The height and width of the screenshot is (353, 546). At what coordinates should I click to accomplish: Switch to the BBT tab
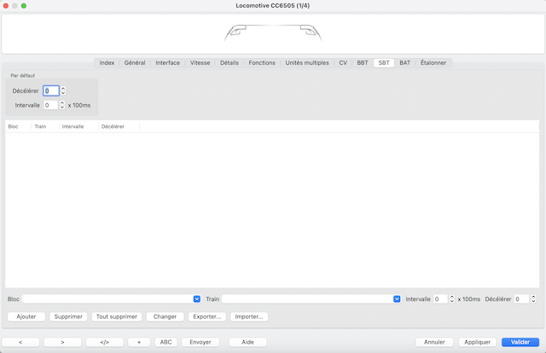click(x=363, y=63)
